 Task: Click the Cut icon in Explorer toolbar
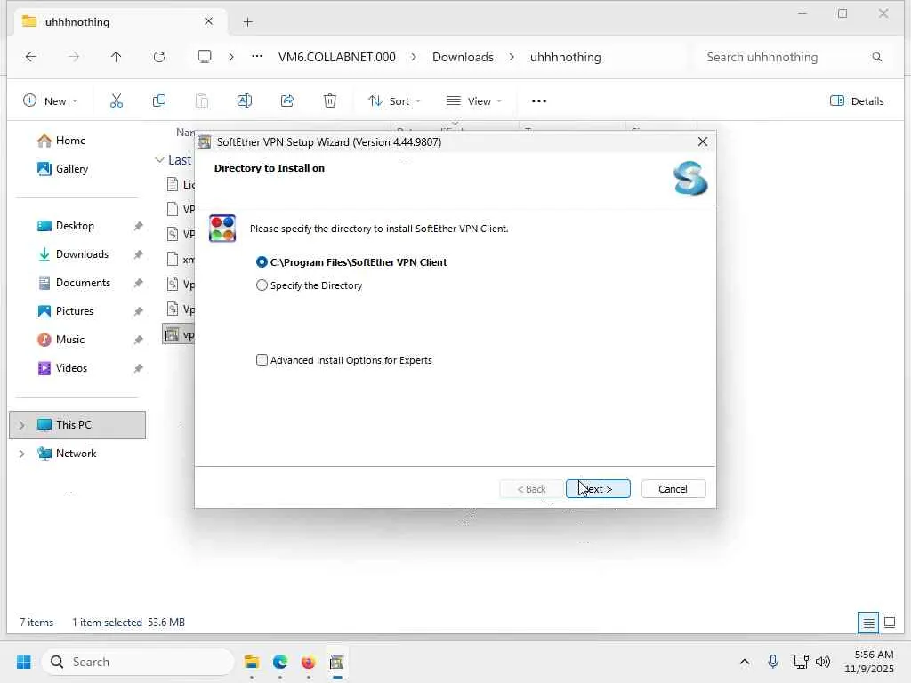(117, 101)
